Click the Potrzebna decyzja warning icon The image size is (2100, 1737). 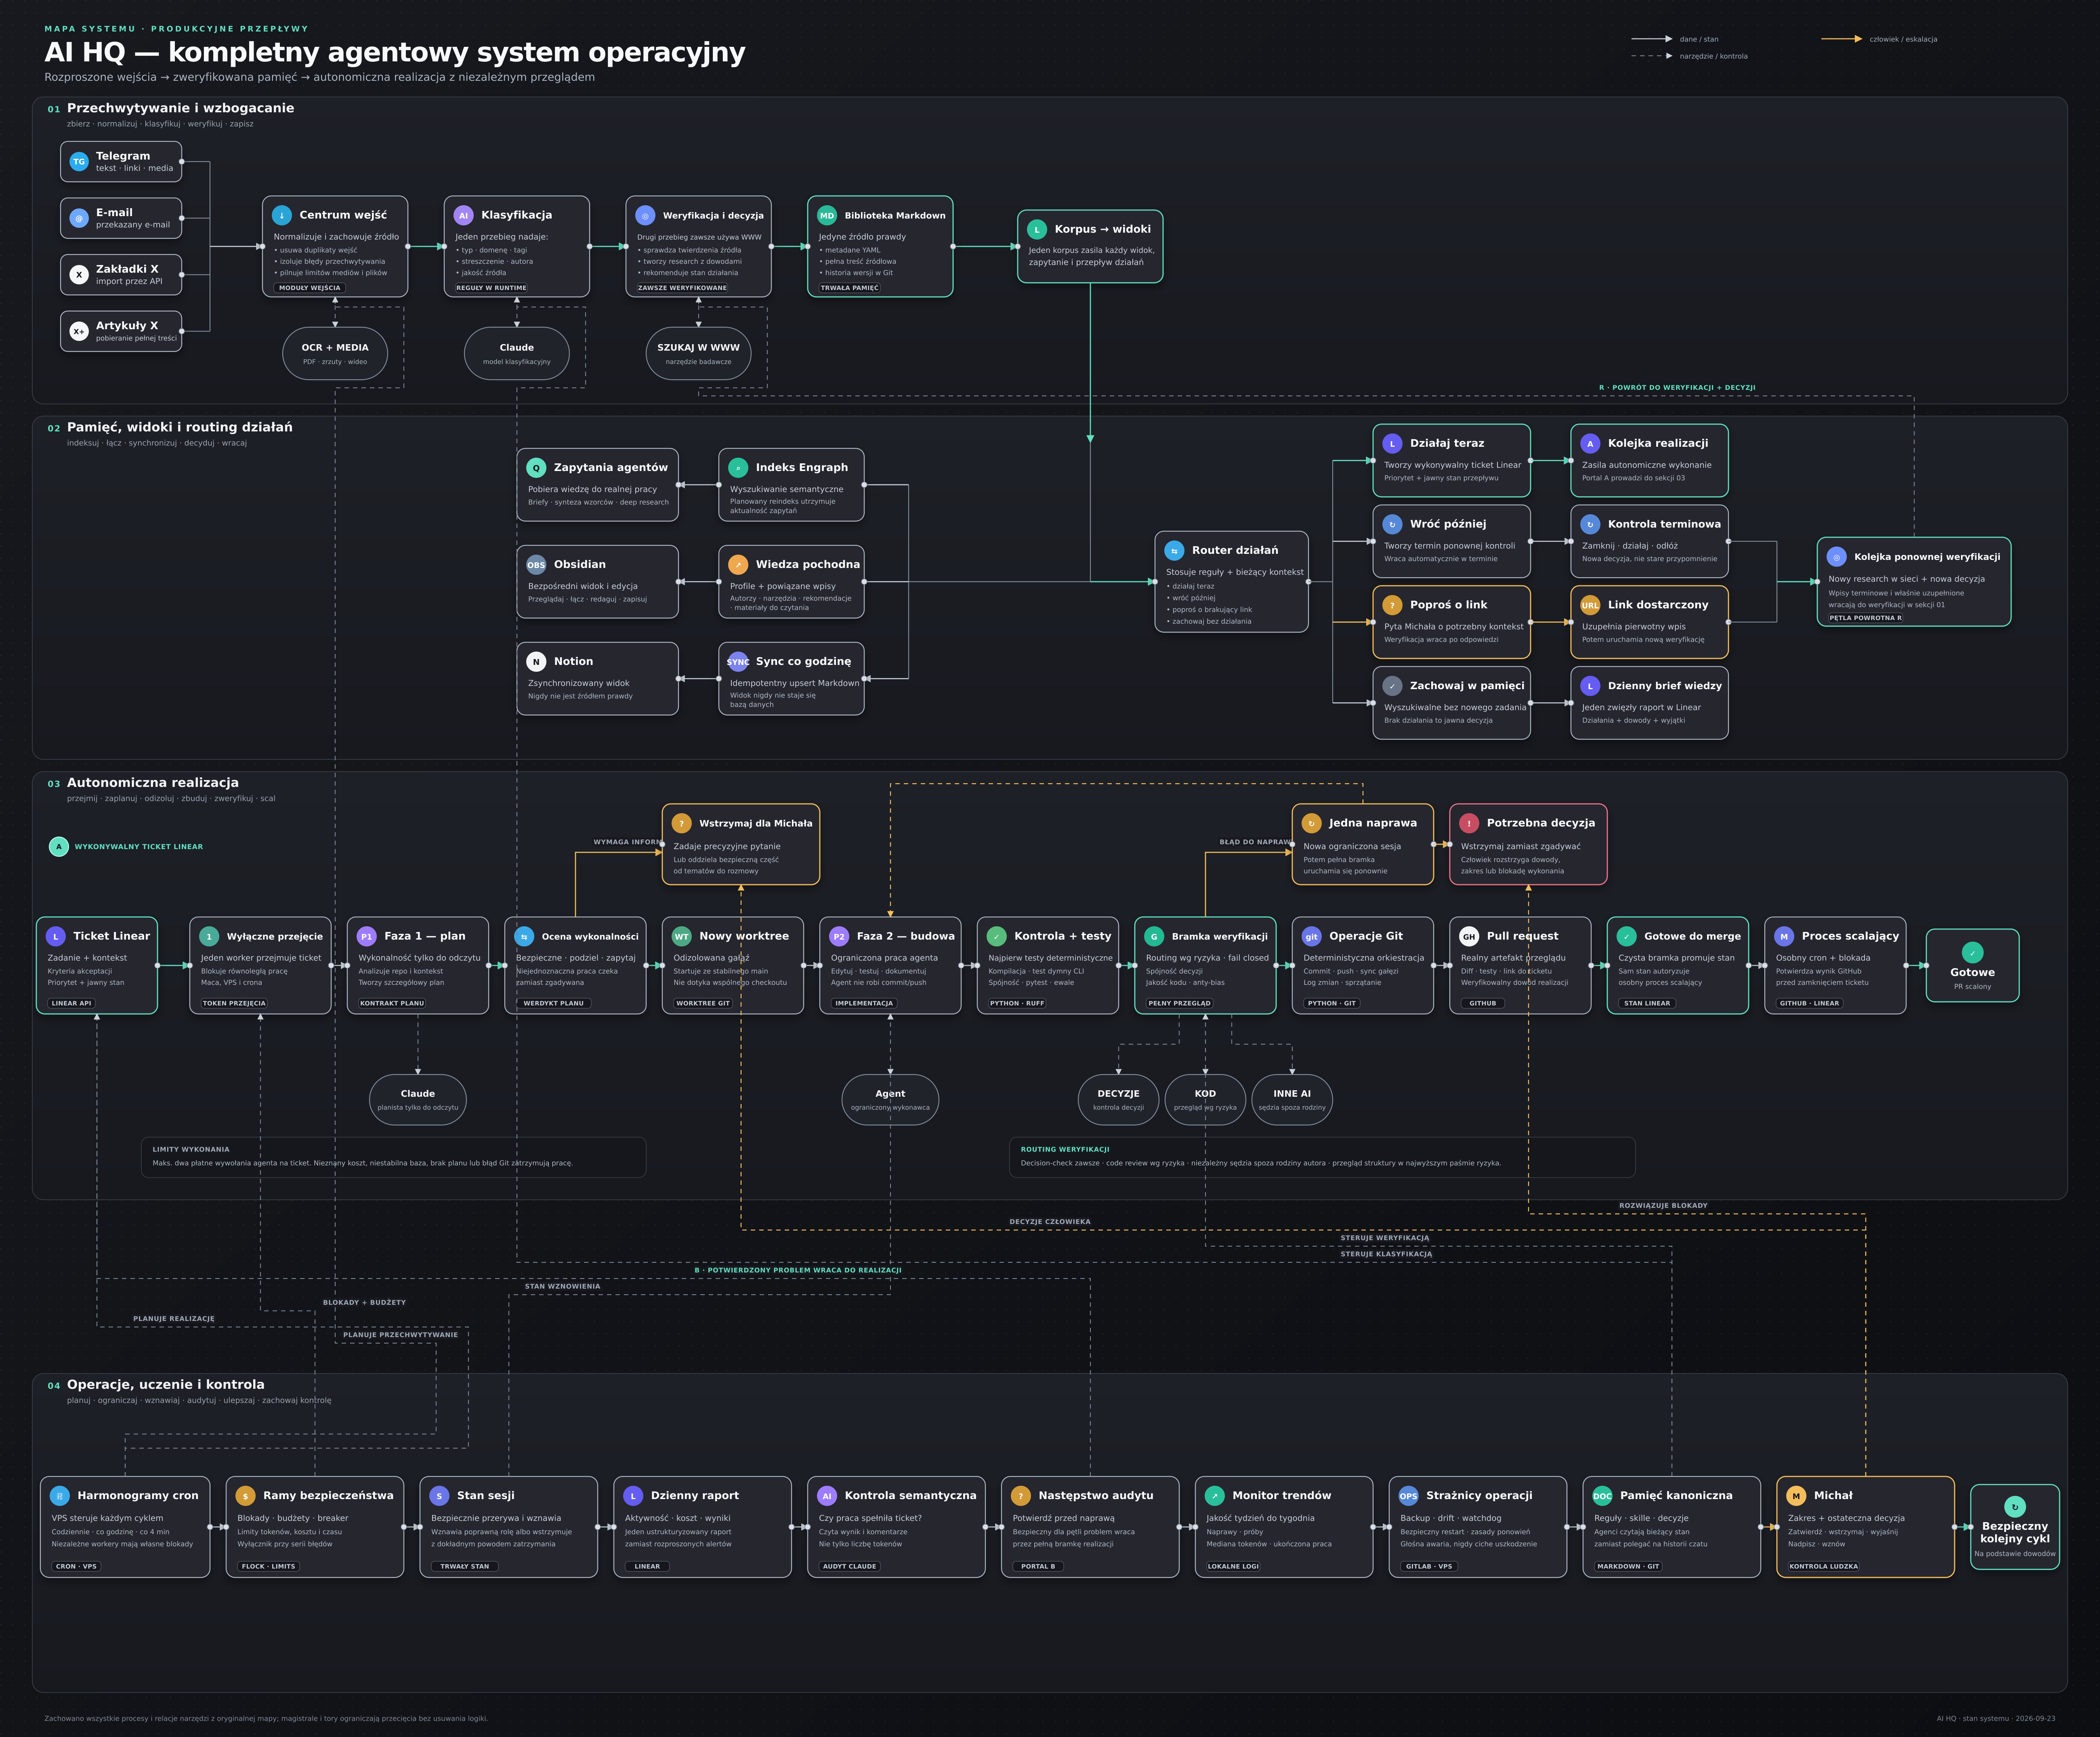coord(1469,823)
